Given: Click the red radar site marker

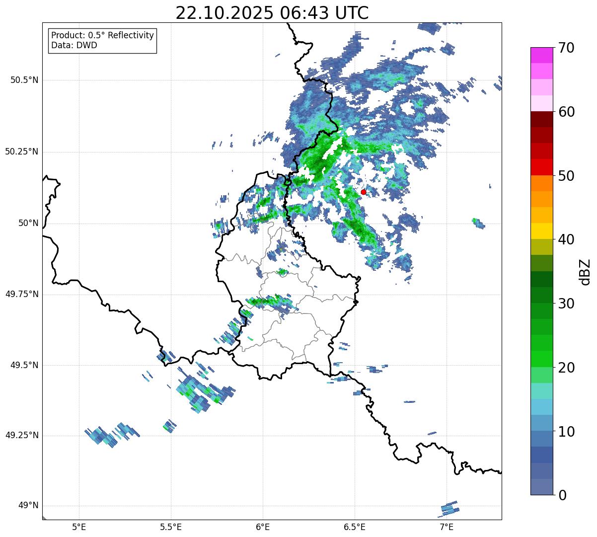Looking at the screenshot, I should (364, 192).
